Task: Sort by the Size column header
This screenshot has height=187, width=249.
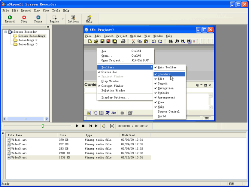Action: pos(70,135)
